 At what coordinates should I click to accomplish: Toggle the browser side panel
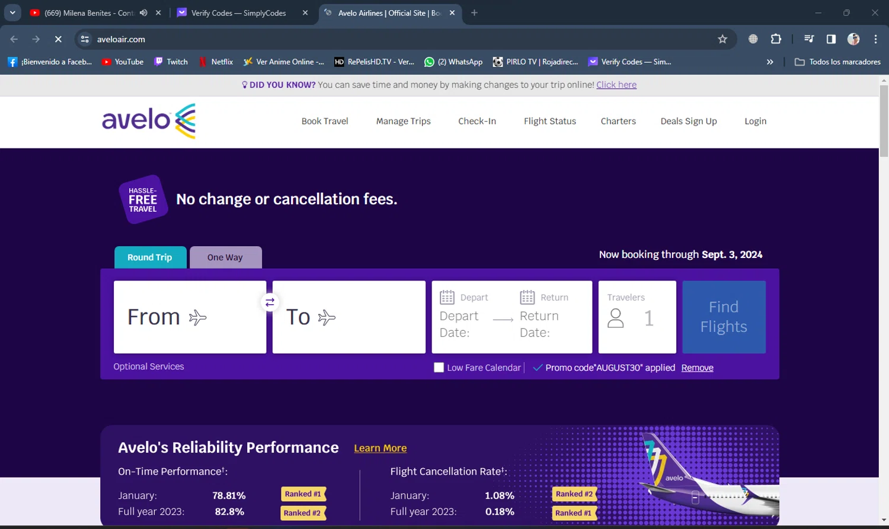point(831,39)
